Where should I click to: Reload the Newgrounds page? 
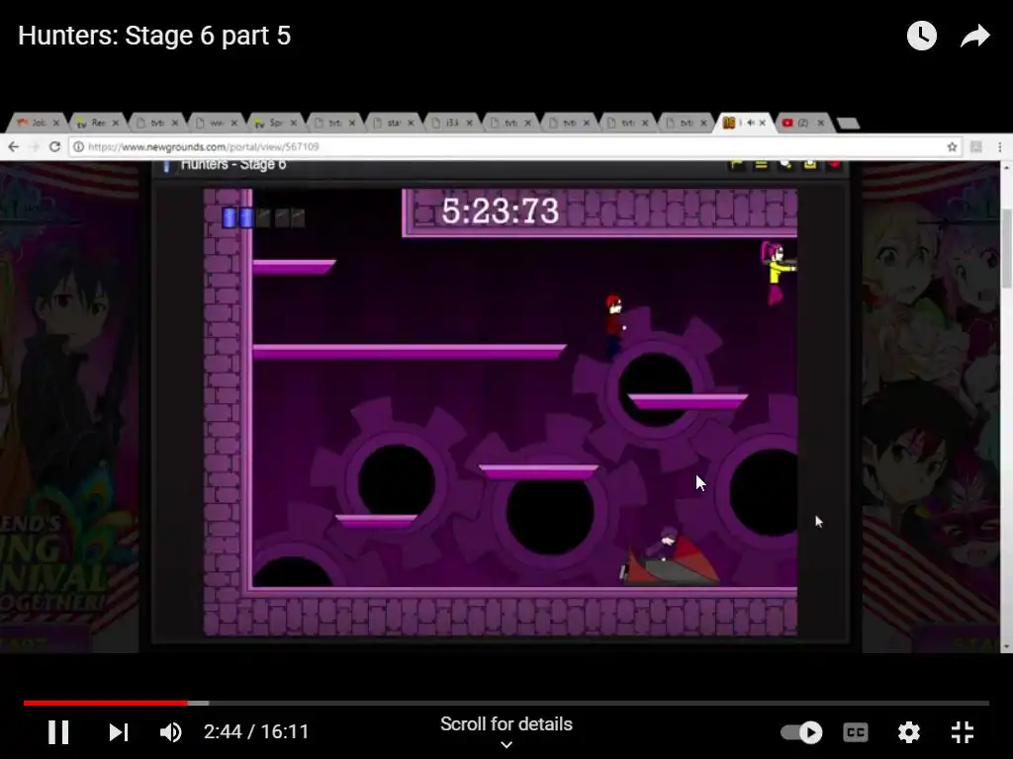[55, 147]
